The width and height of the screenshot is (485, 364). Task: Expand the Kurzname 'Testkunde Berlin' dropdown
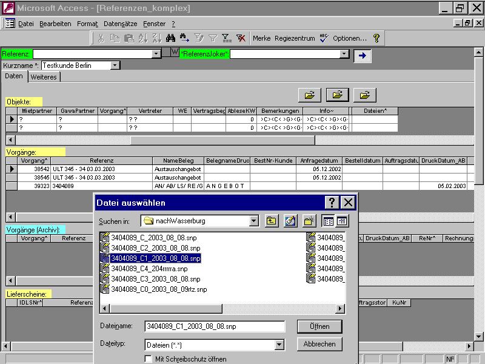115,66
